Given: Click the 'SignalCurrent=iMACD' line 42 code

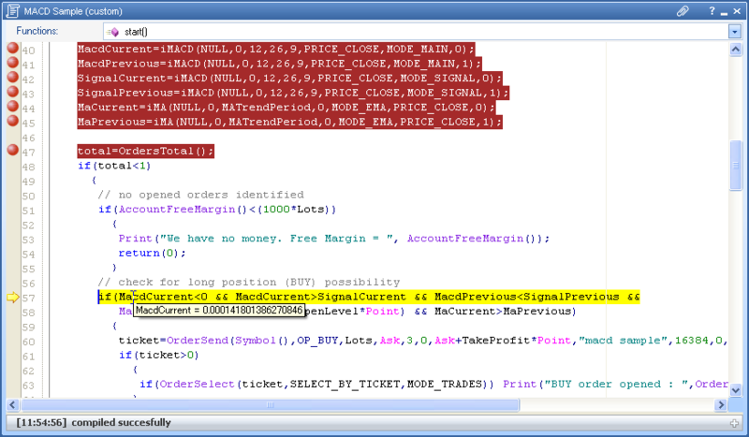Looking at the screenshot, I should (290, 78).
